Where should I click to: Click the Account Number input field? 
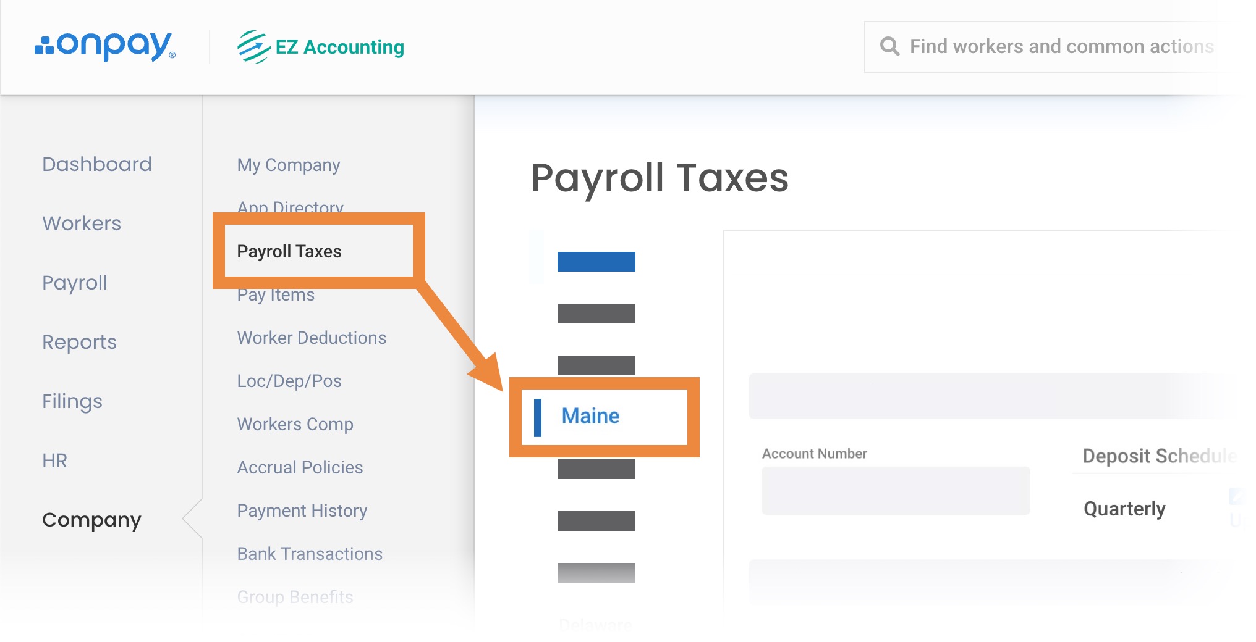point(896,491)
